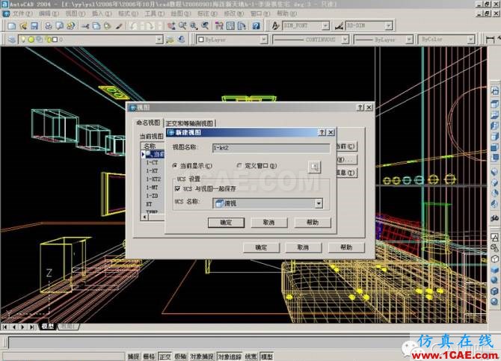Open the 文件 menu
The width and height of the screenshot is (501, 361).
click(x=22, y=13)
